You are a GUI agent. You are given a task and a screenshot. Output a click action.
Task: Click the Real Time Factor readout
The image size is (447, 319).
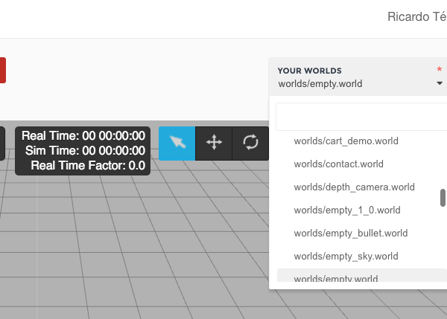pos(88,165)
